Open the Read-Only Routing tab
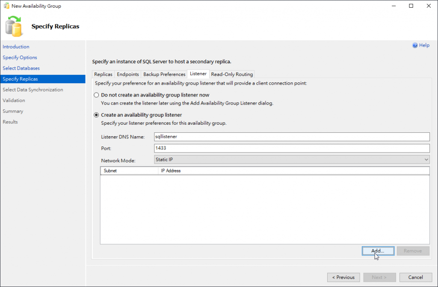The image size is (438, 287). [232, 74]
